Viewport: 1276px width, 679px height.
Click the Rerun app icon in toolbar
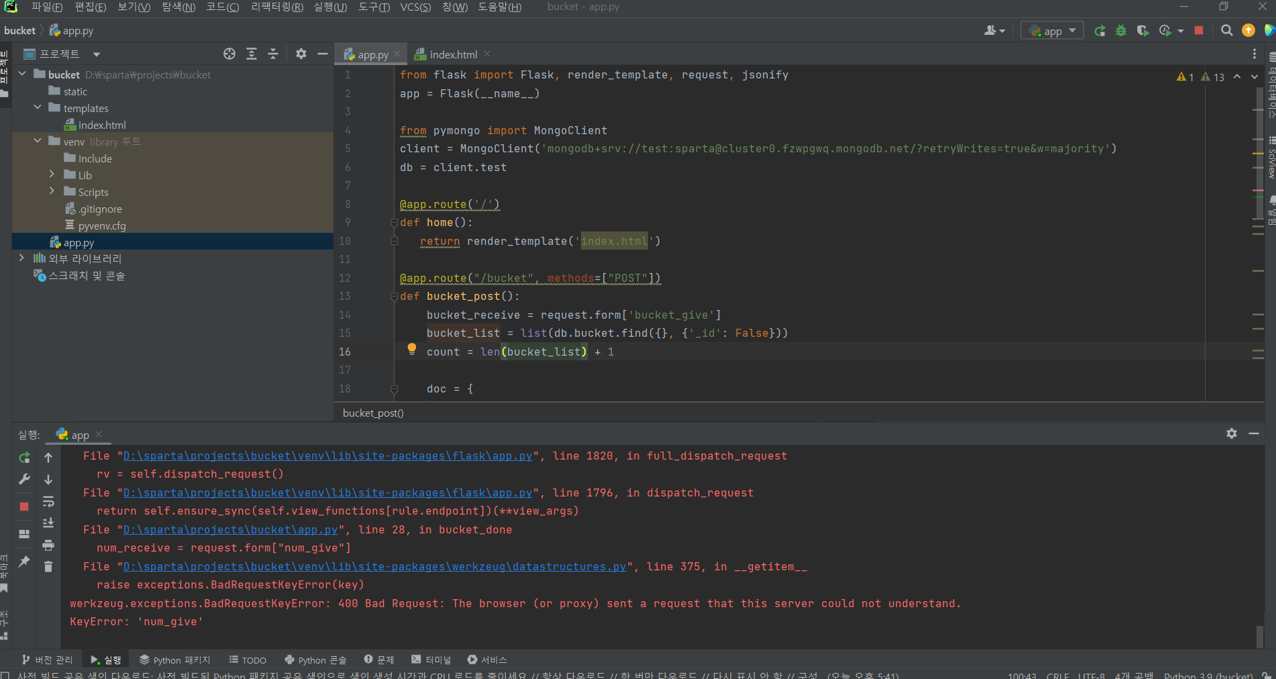pyautogui.click(x=1100, y=31)
